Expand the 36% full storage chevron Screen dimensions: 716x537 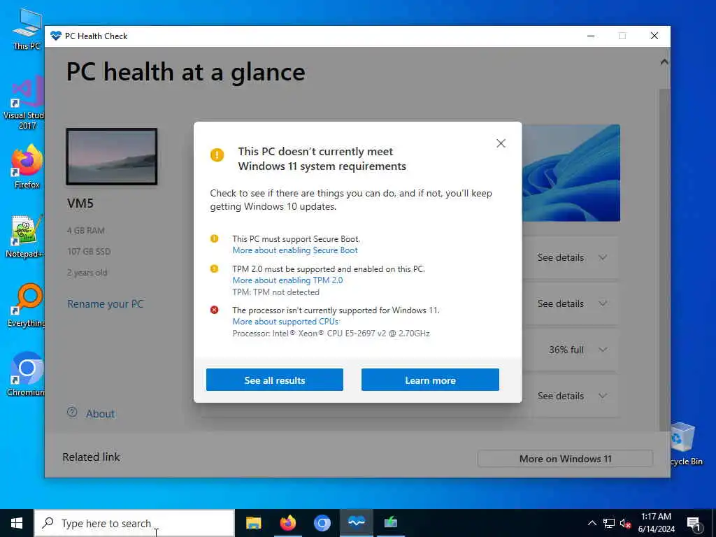(603, 350)
